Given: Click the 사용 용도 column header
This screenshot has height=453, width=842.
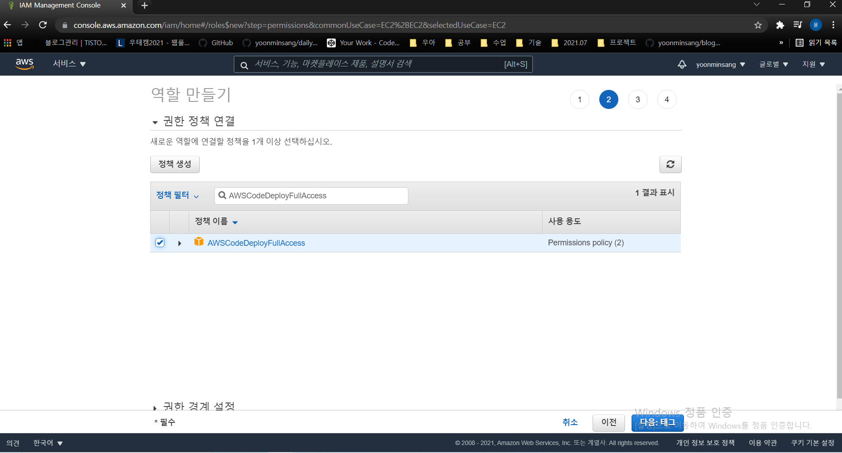Looking at the screenshot, I should [x=564, y=221].
